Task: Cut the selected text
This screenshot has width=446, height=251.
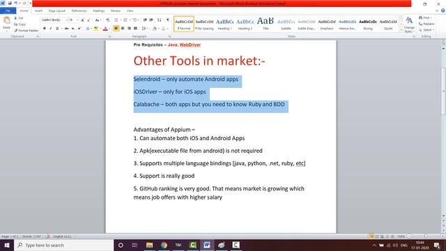Action: (x=19, y=18)
